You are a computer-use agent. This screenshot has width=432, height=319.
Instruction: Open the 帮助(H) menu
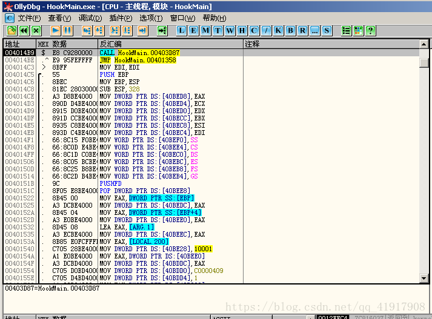214,18
